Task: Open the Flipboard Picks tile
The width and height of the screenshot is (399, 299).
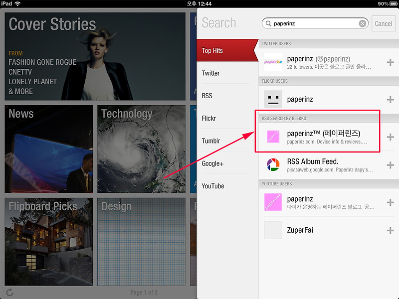Action: click(48, 242)
